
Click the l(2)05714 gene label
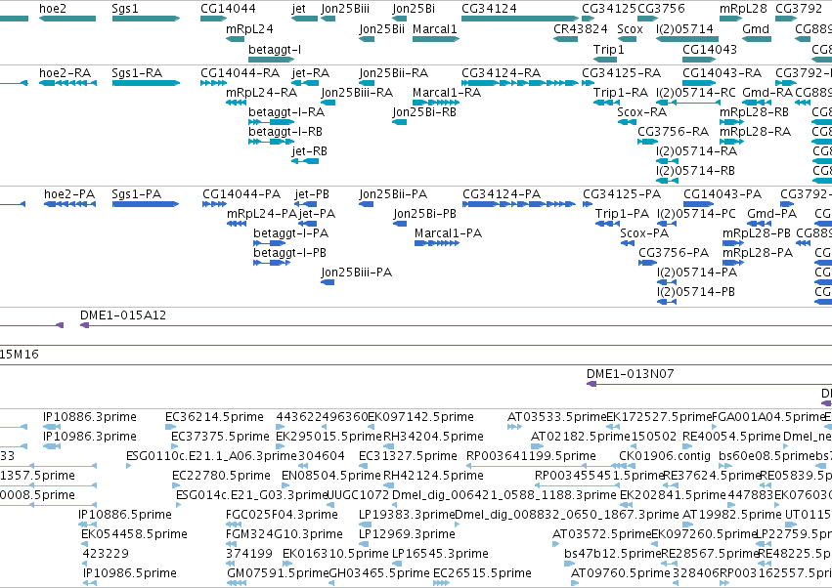tap(684, 29)
